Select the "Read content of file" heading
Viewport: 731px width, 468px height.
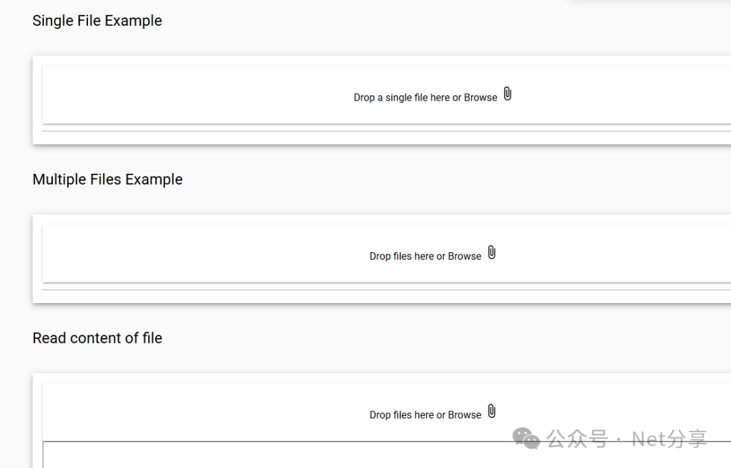(97, 338)
